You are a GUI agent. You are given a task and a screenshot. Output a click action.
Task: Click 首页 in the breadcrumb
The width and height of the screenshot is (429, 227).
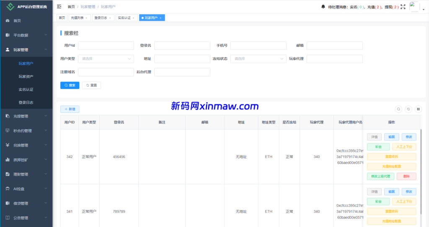coord(71,7)
